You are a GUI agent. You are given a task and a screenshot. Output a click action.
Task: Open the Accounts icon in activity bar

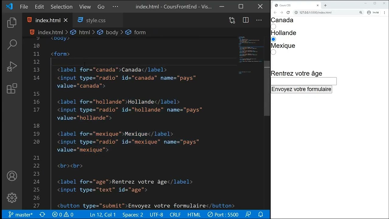[12, 176]
